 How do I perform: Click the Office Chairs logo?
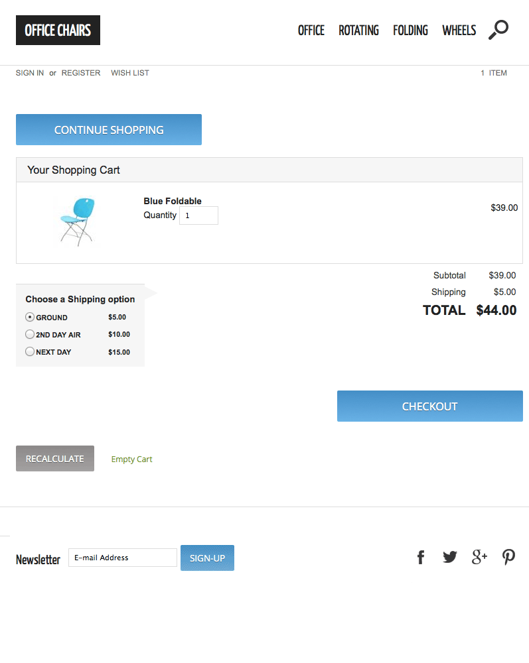tap(58, 30)
